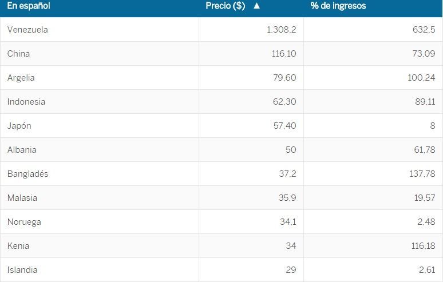Sort by the Precio ($) column header

pyautogui.click(x=225, y=6)
